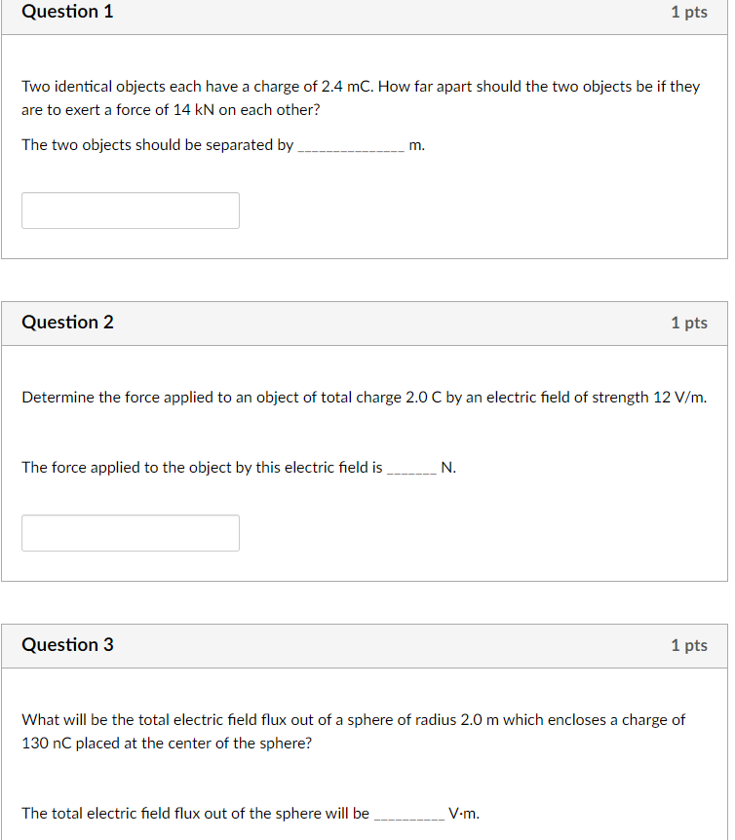
Task: Click the 1 pts label on Question 3
Action: pyautogui.click(x=689, y=645)
